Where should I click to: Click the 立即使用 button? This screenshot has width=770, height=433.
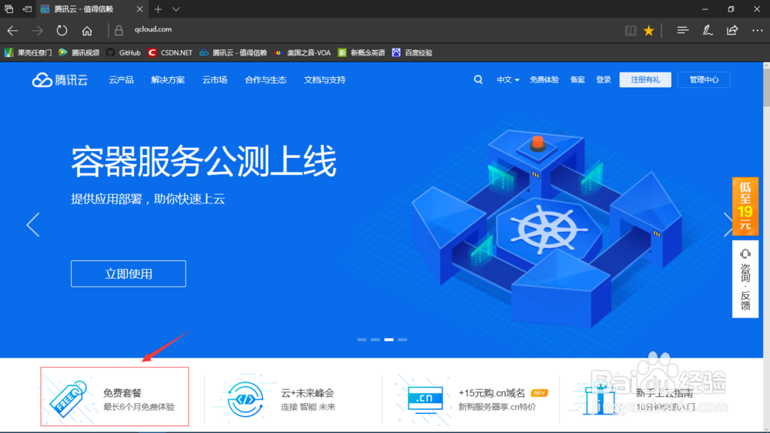129,274
